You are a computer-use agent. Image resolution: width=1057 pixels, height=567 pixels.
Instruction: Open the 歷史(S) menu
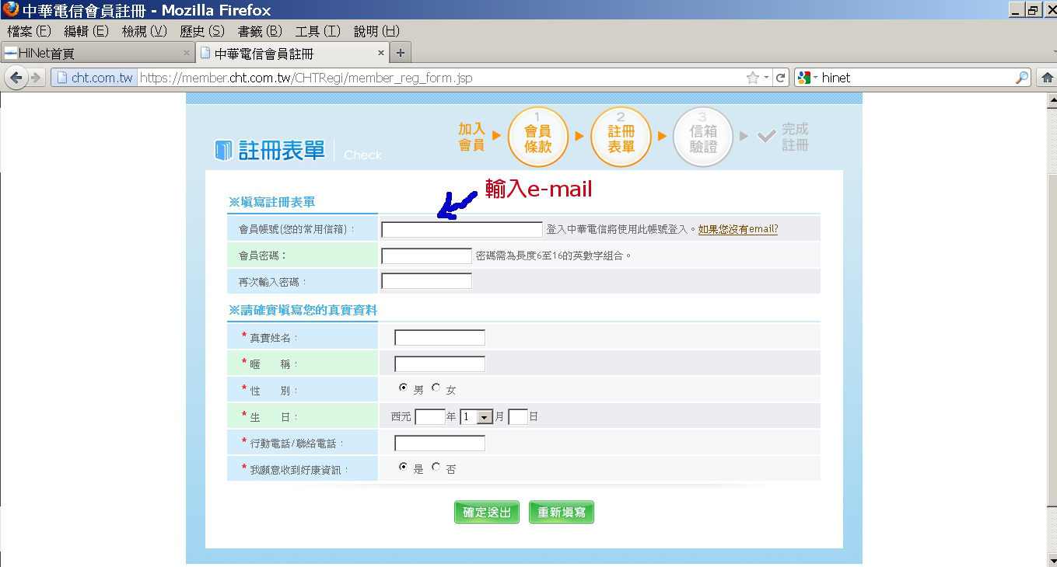pos(202,31)
